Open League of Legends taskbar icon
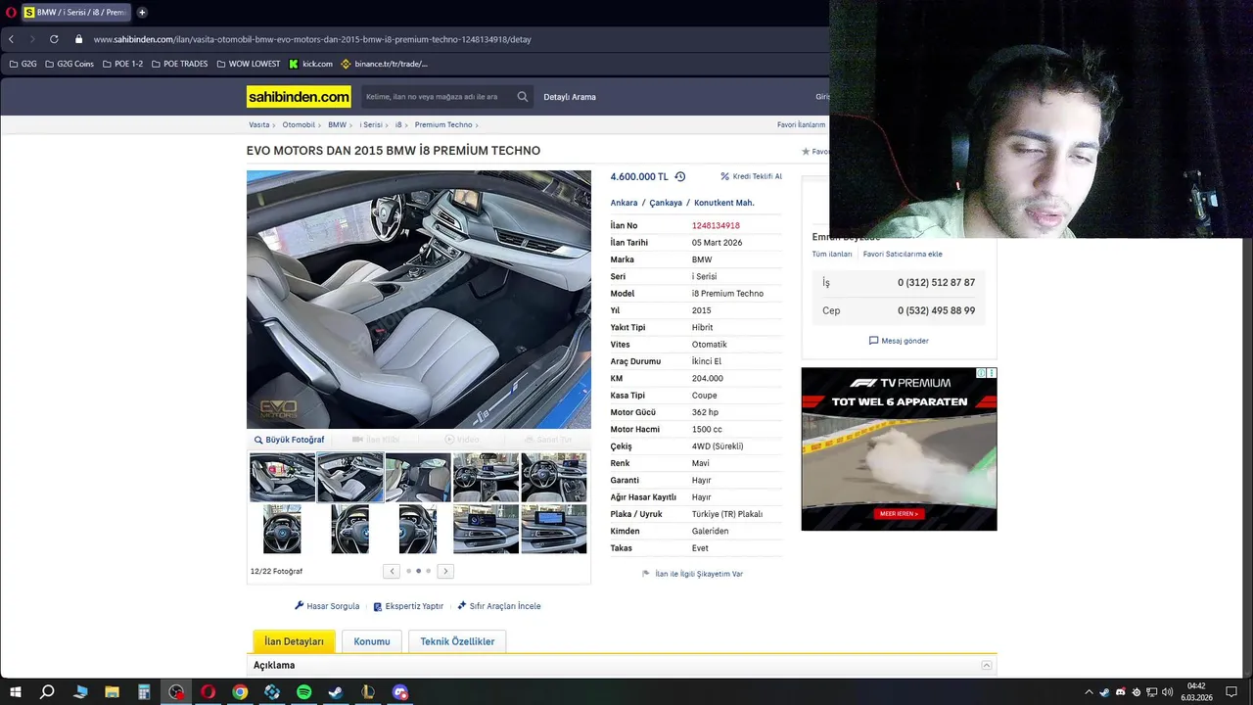The image size is (1253, 705). pyautogui.click(x=368, y=692)
